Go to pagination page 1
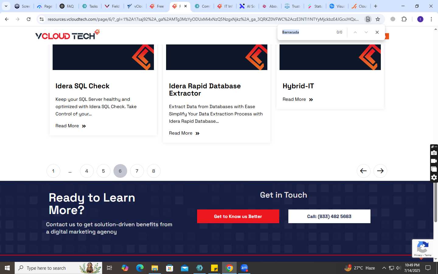 (x=53, y=171)
